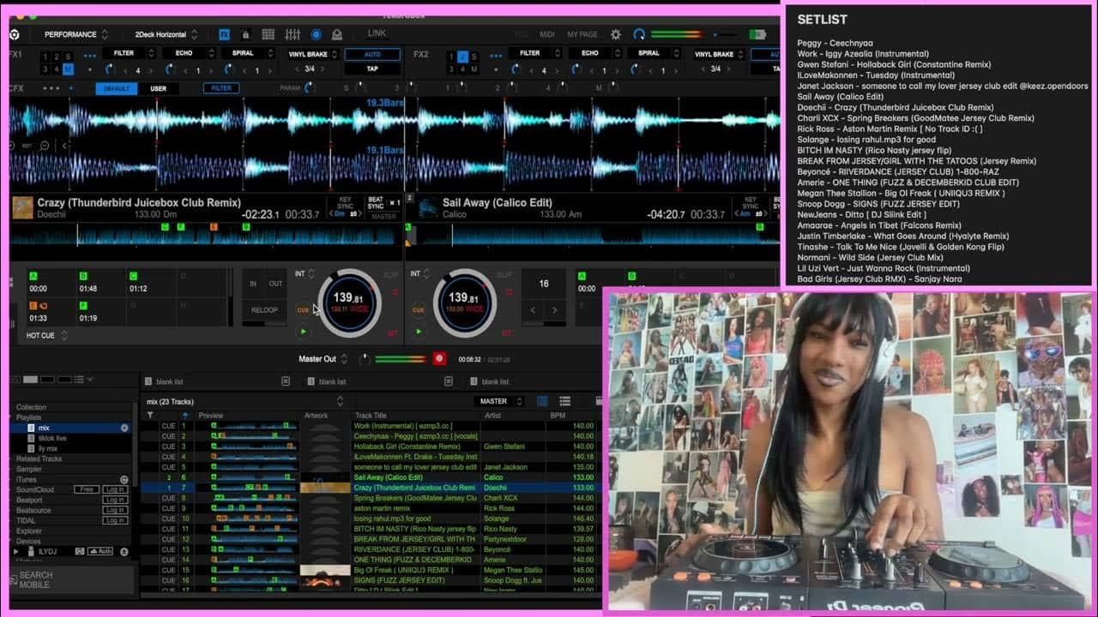Toggle FX1 deck 2 assign button
Viewport: 1098px width, 617px height.
click(56, 57)
